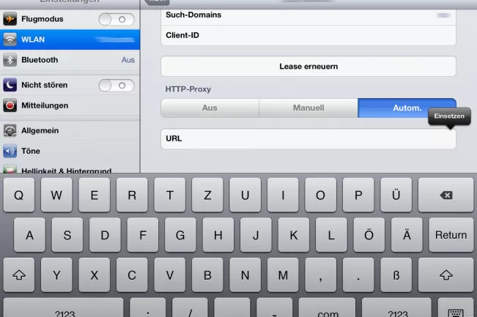477x317 pixels.
Task: Tap the Nicht stören moon icon
Action: pyautogui.click(x=10, y=85)
